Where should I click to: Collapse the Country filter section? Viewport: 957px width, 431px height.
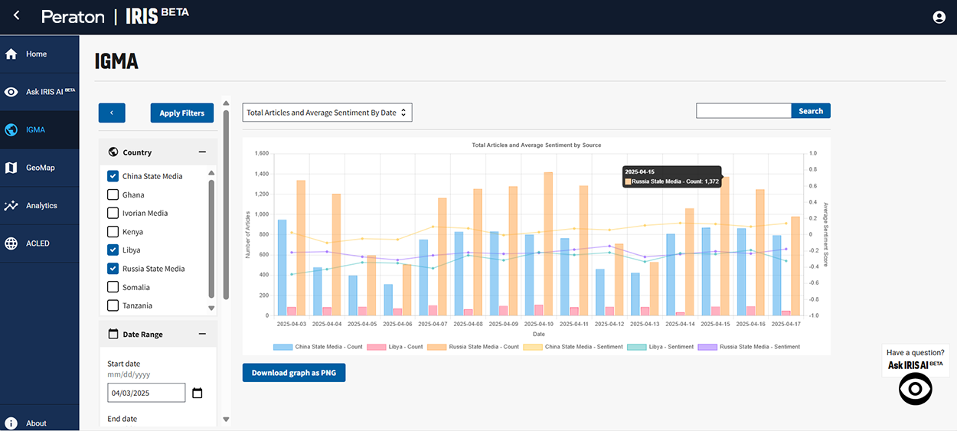point(202,152)
